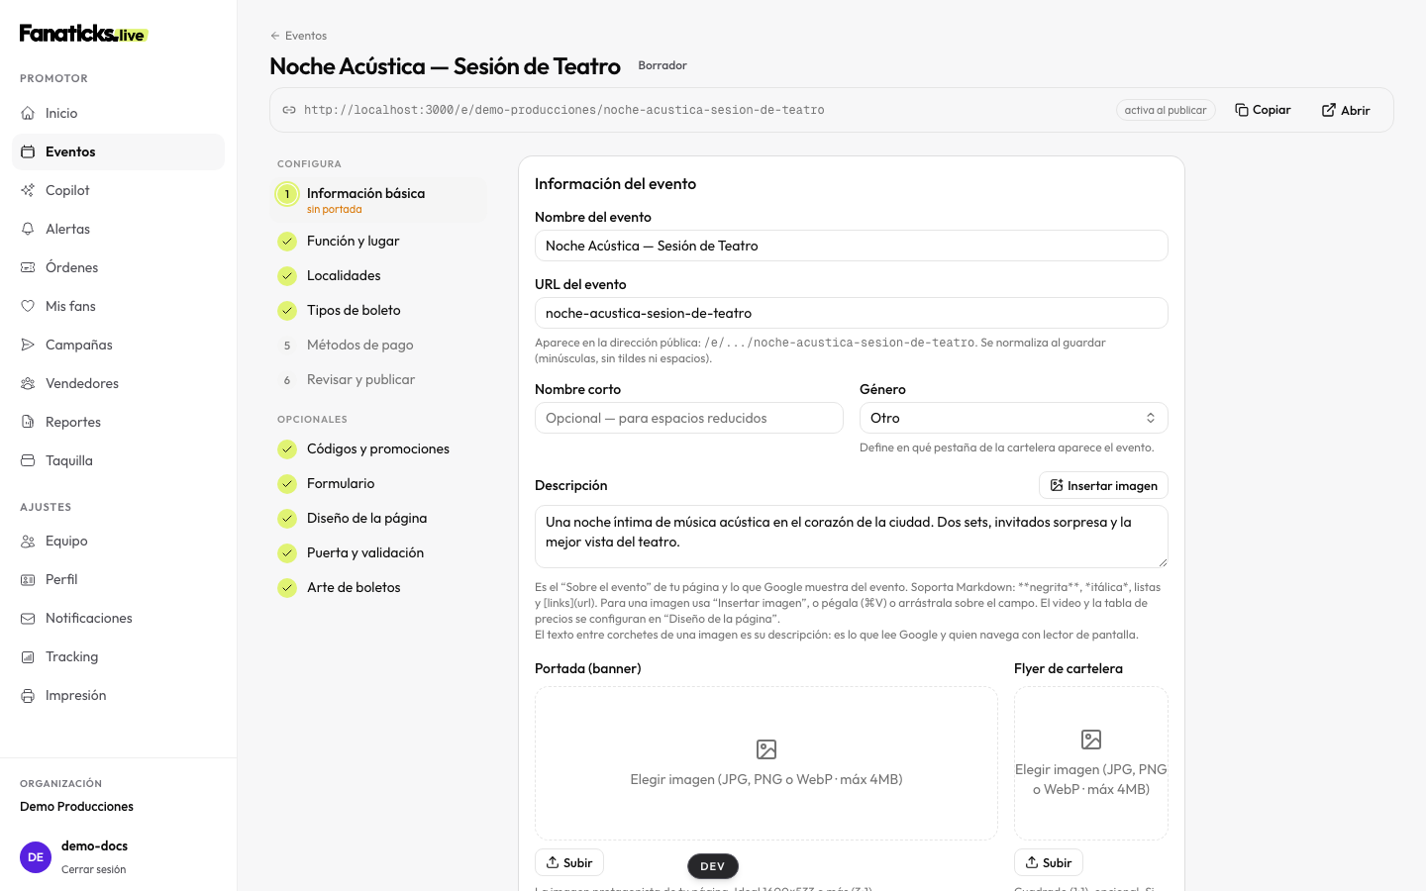Open Mis fans heart icon

tap(28, 306)
